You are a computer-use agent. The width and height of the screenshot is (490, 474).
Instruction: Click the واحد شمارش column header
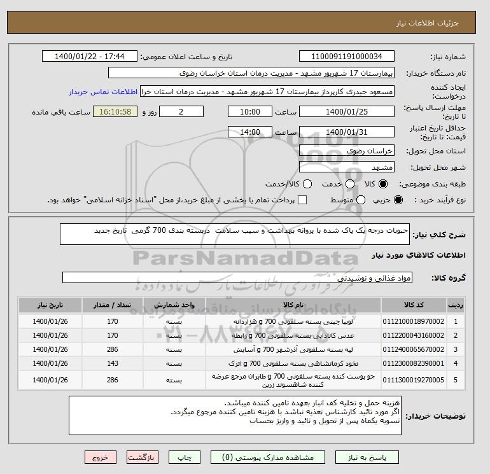(174, 305)
